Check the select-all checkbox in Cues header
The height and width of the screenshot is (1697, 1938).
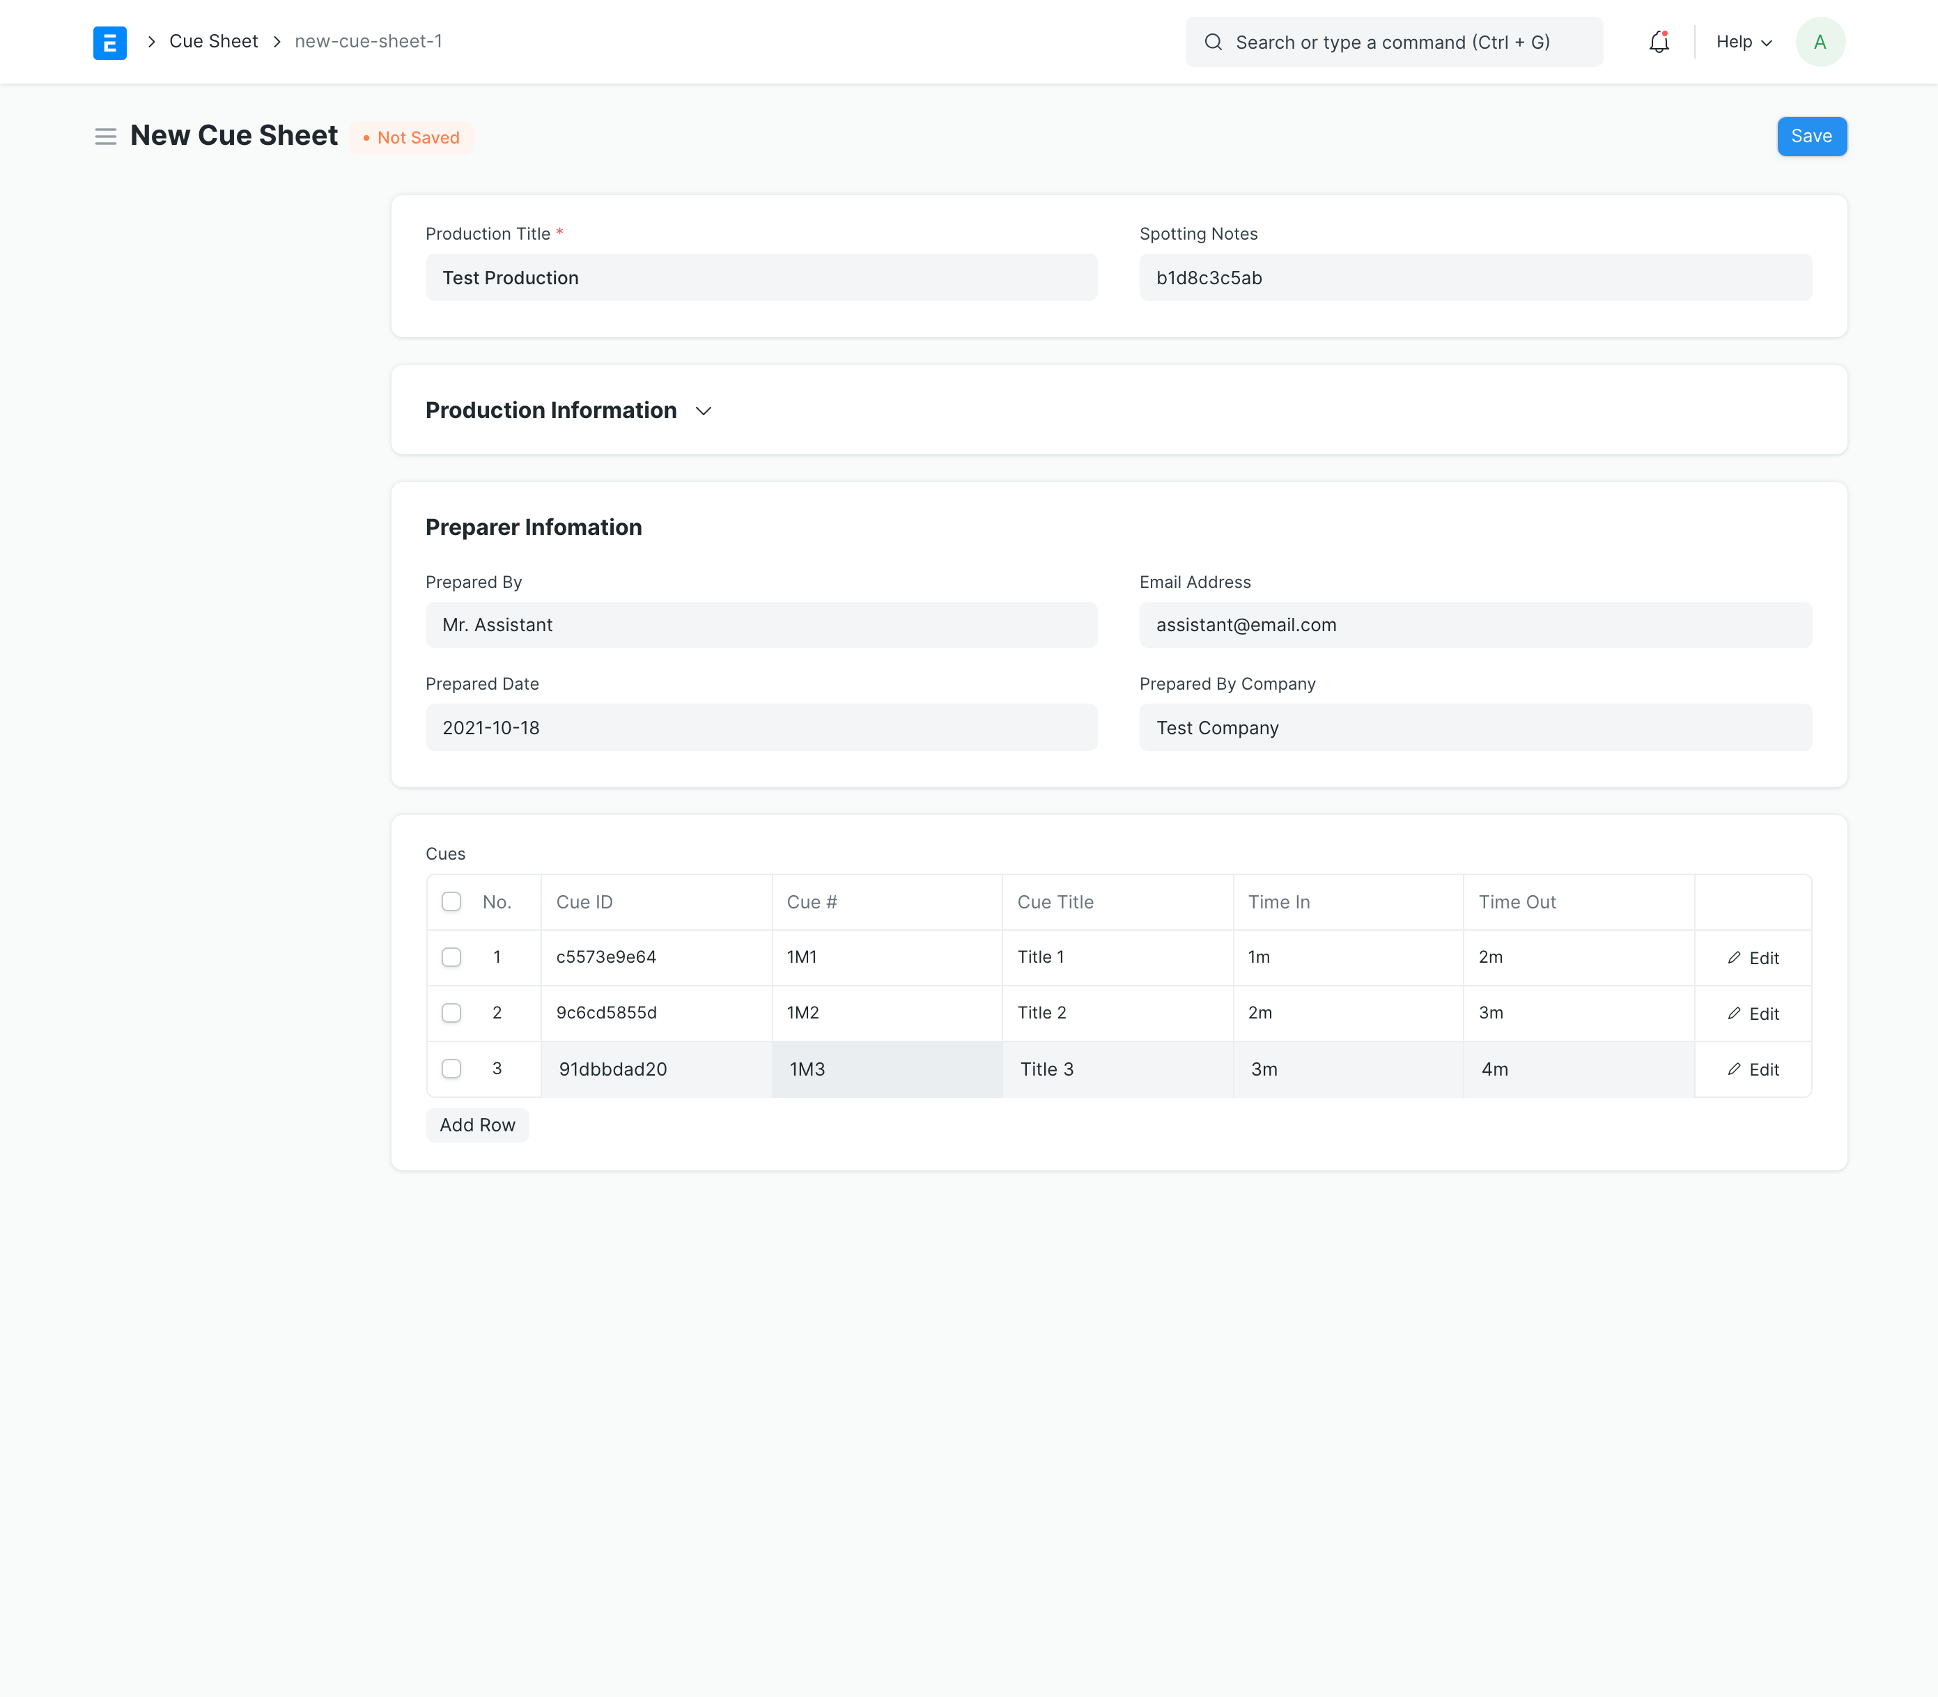click(x=451, y=901)
